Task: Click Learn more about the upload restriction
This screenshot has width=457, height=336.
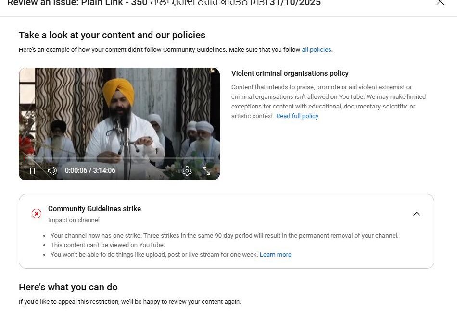Action: (275, 255)
